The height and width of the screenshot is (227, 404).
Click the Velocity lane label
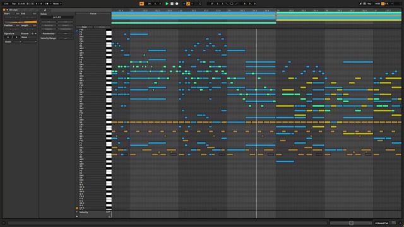point(84,212)
